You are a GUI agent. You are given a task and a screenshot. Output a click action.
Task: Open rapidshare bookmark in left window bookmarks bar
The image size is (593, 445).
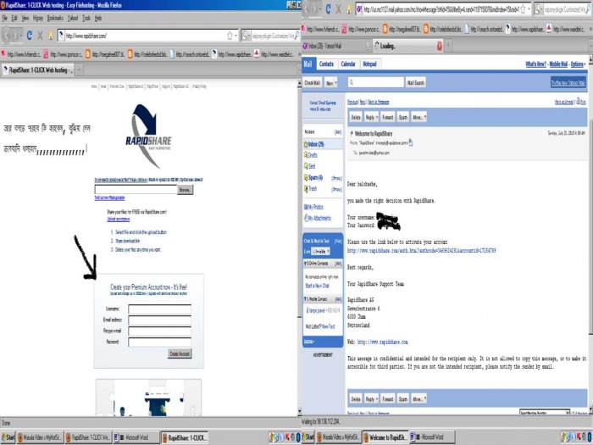(x=232, y=54)
